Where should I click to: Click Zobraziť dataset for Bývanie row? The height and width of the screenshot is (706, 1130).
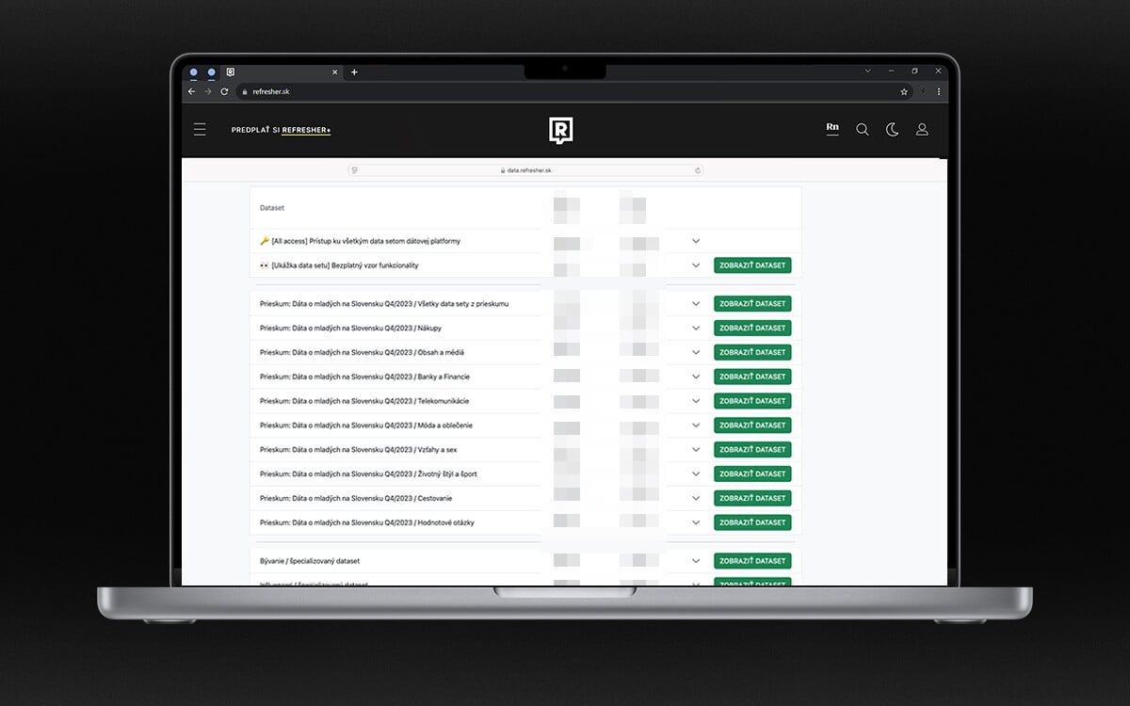(x=752, y=561)
